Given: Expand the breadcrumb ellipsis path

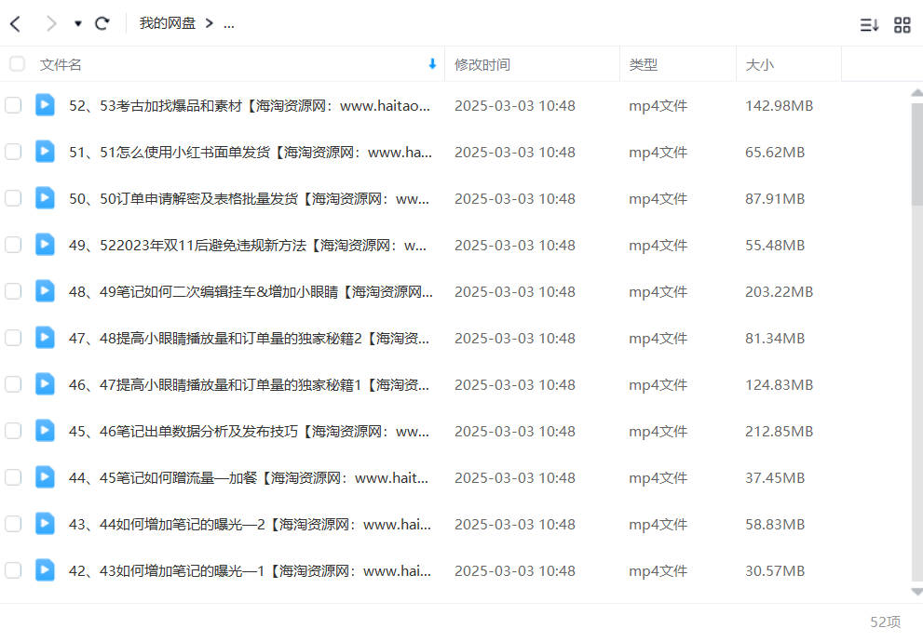Looking at the screenshot, I should point(229,25).
